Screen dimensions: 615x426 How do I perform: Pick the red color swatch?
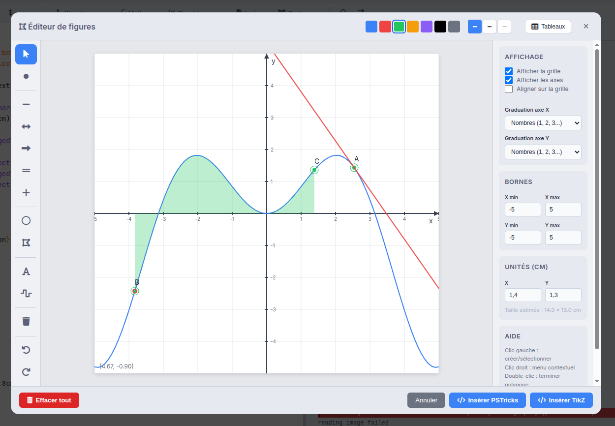coord(385,27)
